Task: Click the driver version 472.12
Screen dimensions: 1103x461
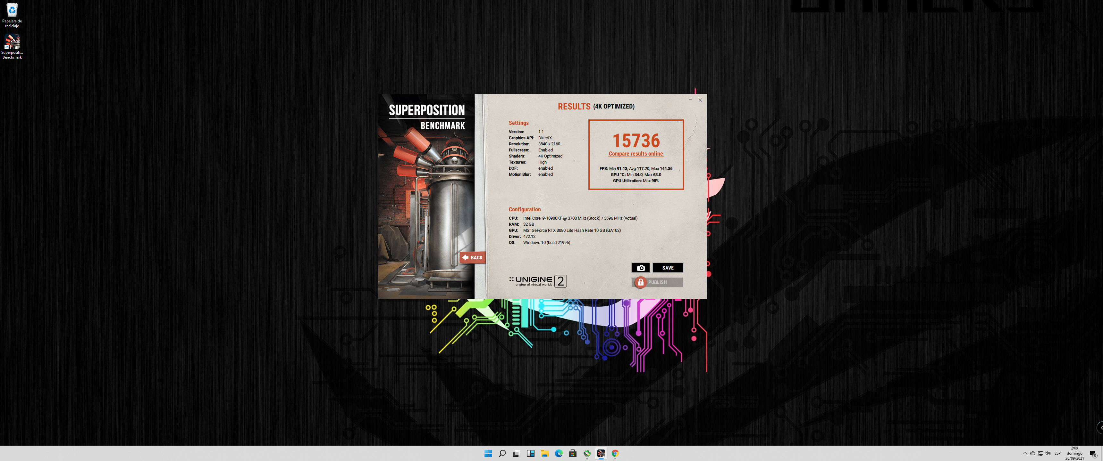Action: [529, 237]
